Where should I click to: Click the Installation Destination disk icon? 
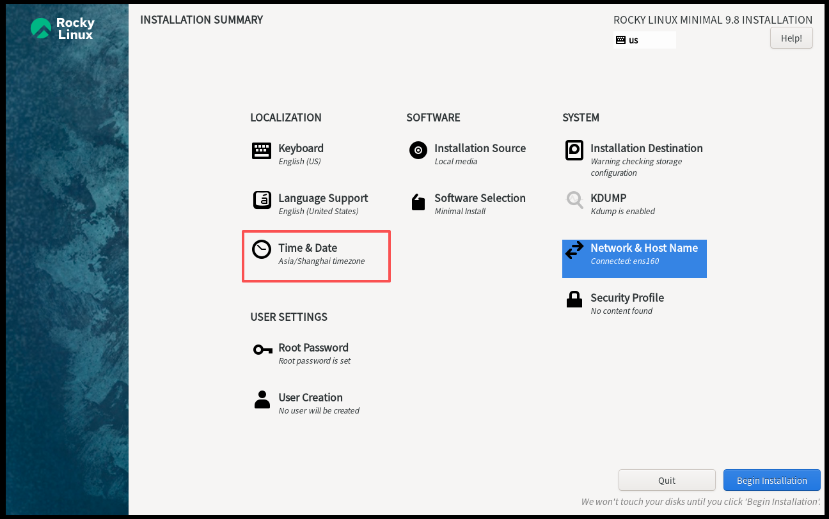pos(574,150)
